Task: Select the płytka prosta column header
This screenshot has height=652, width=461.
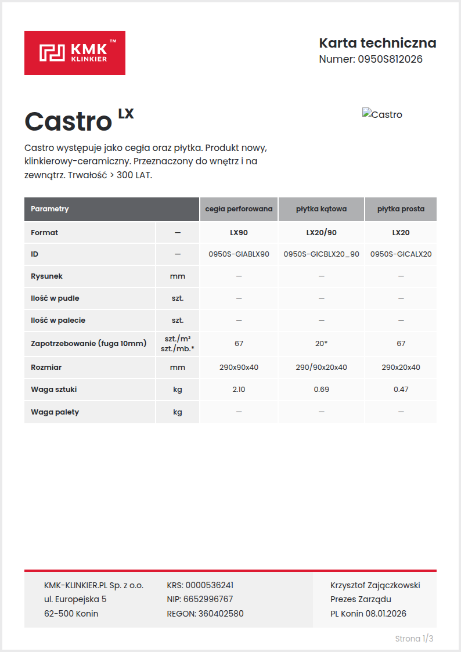Action: click(x=401, y=209)
